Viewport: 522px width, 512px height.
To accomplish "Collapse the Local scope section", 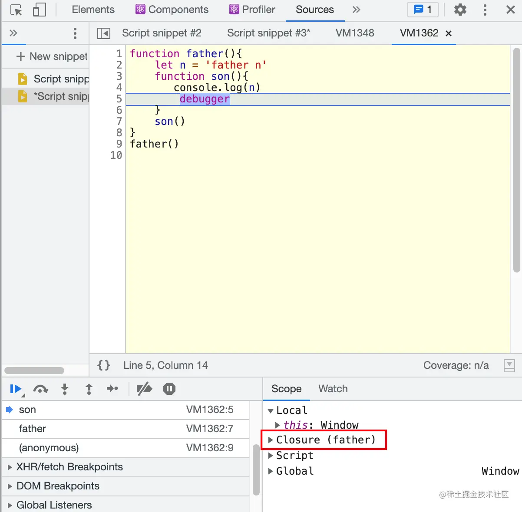I will (x=271, y=410).
